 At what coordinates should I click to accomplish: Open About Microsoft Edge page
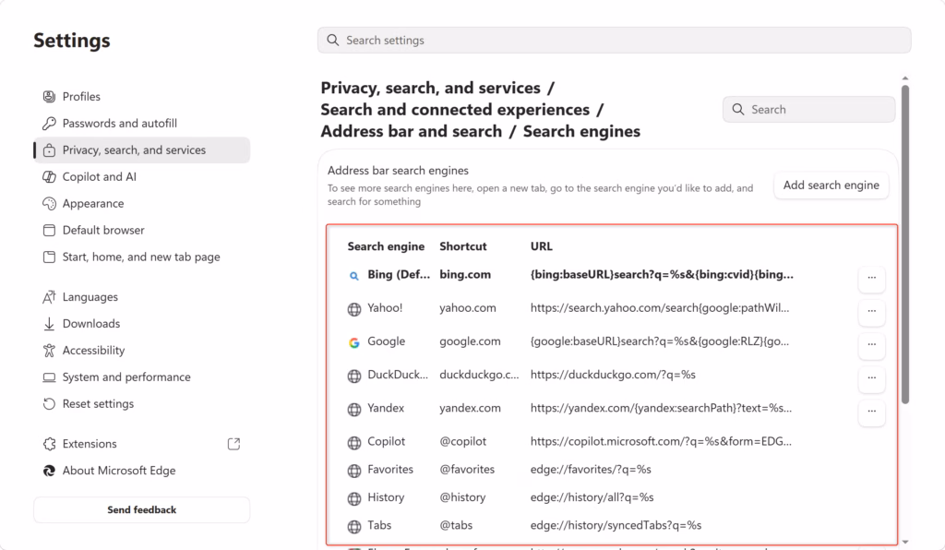click(x=141, y=471)
